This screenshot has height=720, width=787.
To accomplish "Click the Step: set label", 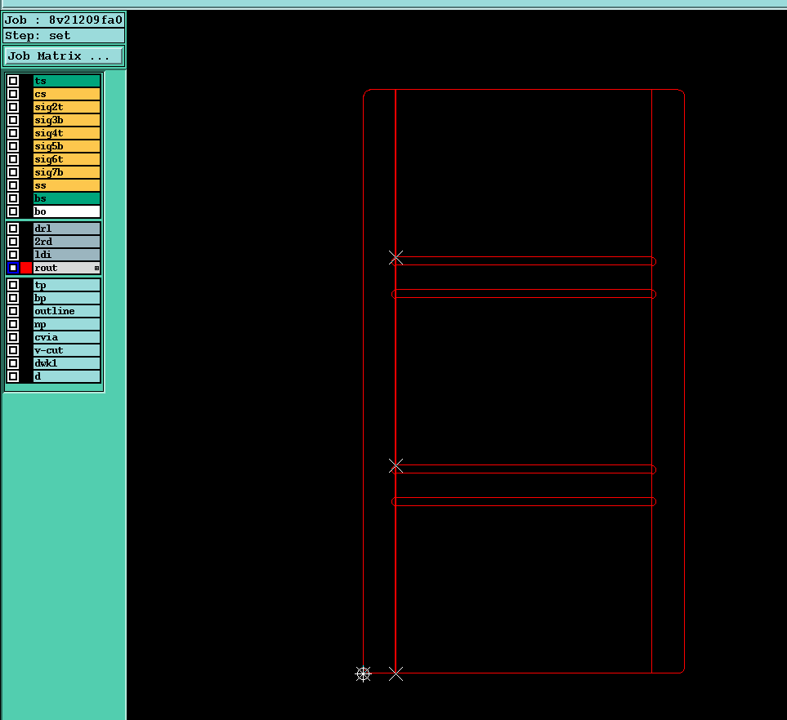I will click(64, 36).
